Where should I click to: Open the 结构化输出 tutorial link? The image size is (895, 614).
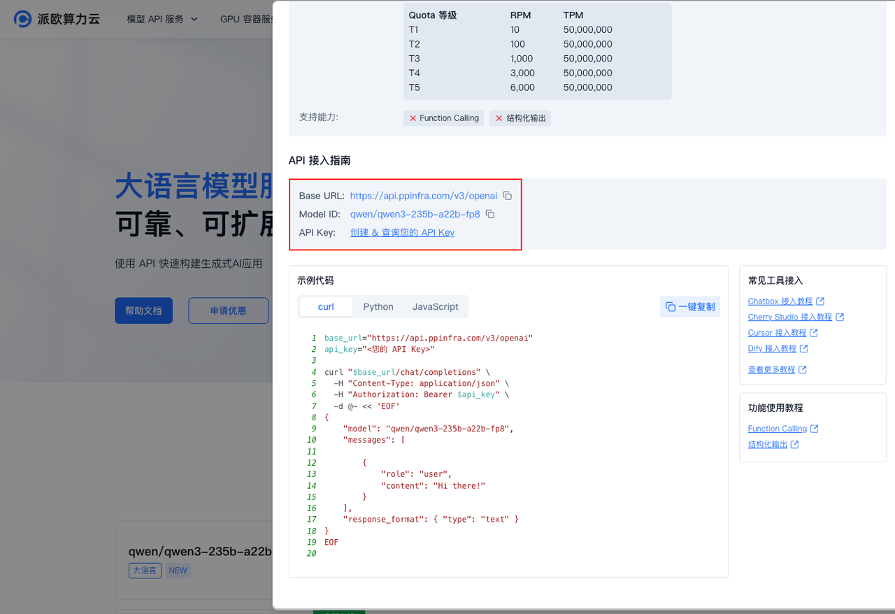[768, 444]
